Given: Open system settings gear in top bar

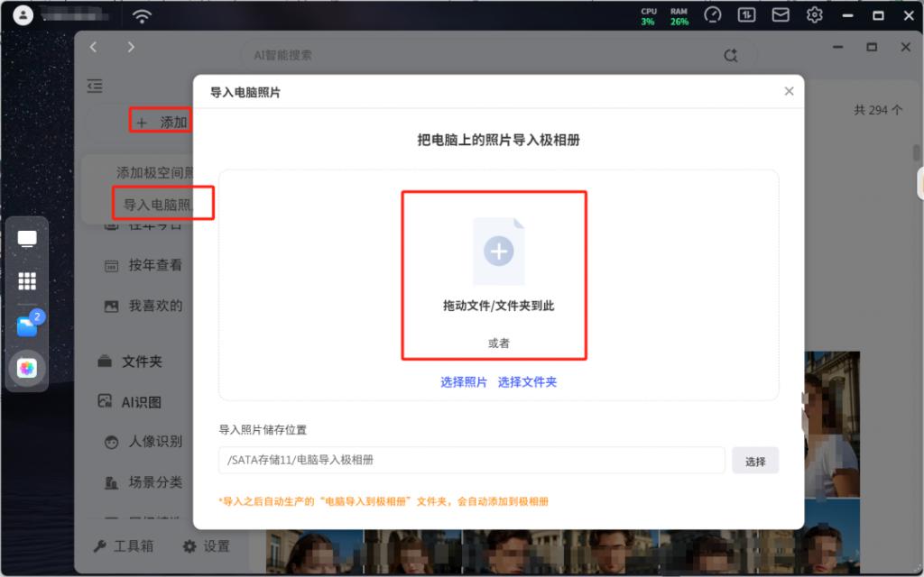Looking at the screenshot, I should (x=815, y=14).
